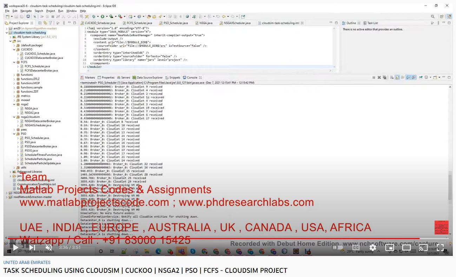Click the Clear Console icon
456x277 pixels.
(x=391, y=78)
